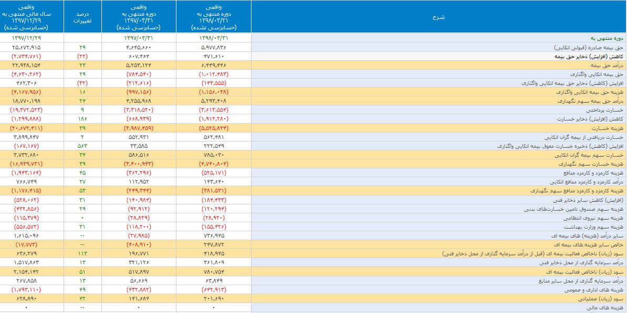Select the کاهش (افزایش) ذخایر خسارت label
Viewport: 627px width, 313px height.
click(590, 118)
